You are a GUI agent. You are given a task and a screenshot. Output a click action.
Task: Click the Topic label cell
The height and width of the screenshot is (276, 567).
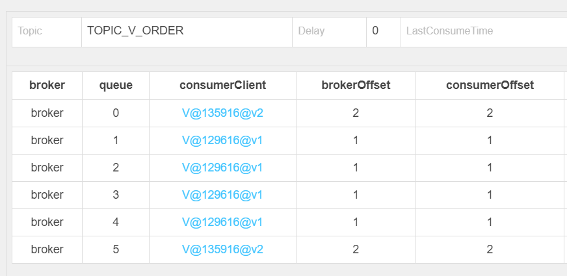(47, 32)
